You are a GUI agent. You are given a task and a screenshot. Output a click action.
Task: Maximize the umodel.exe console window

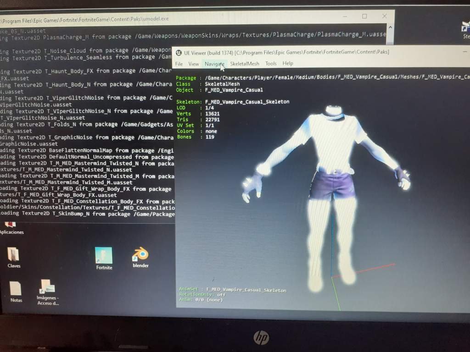(x=364, y=16)
